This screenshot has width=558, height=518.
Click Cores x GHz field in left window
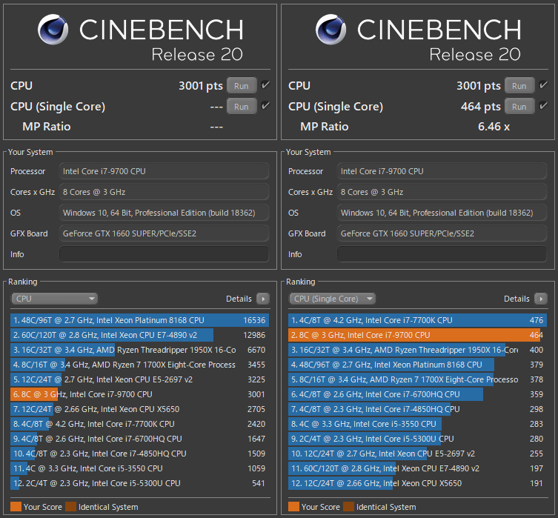[164, 192]
